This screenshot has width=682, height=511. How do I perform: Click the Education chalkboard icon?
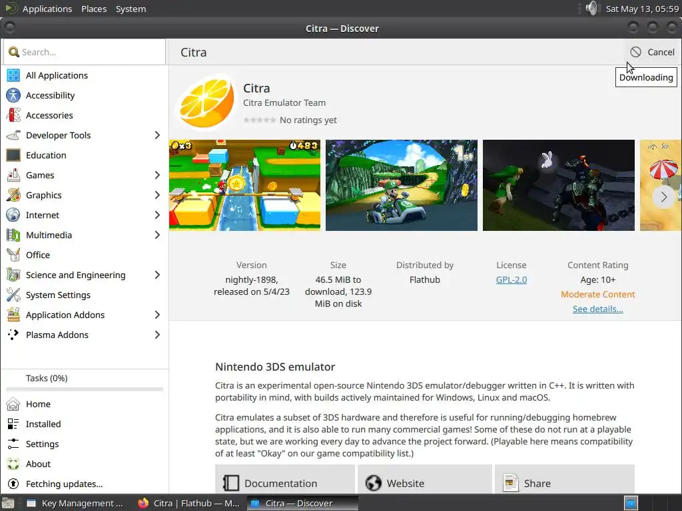pyautogui.click(x=13, y=155)
